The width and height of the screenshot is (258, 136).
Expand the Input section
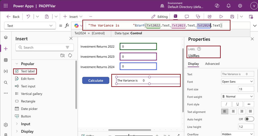coord(17,124)
